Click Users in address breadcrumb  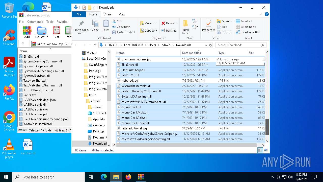(152, 45)
